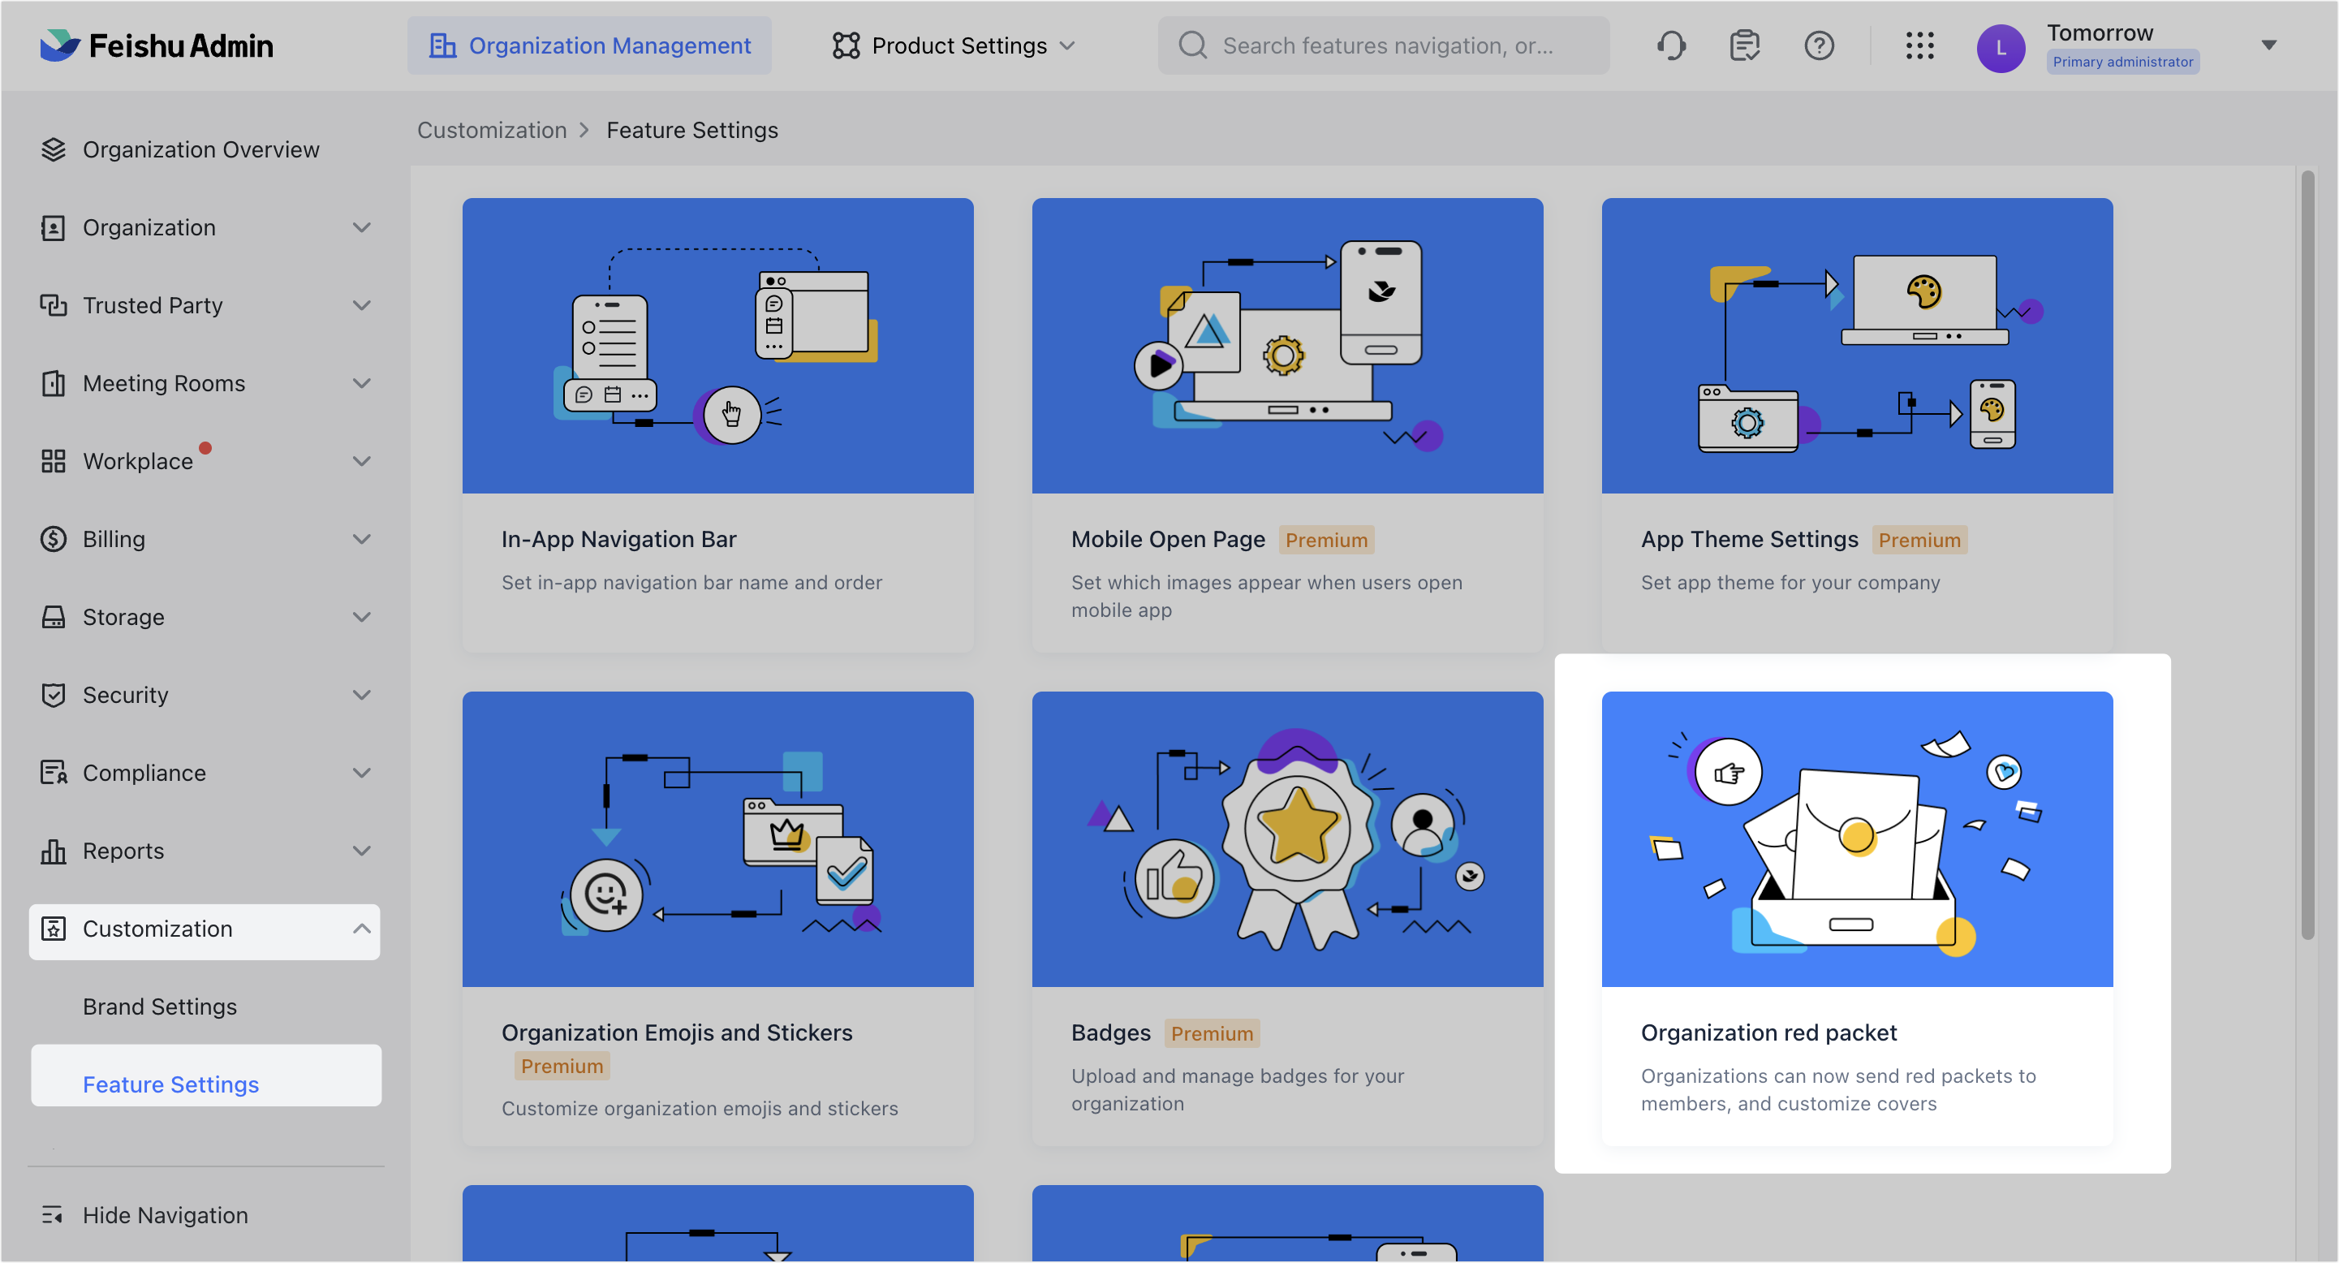Click the Hide Navigation icon

point(53,1214)
